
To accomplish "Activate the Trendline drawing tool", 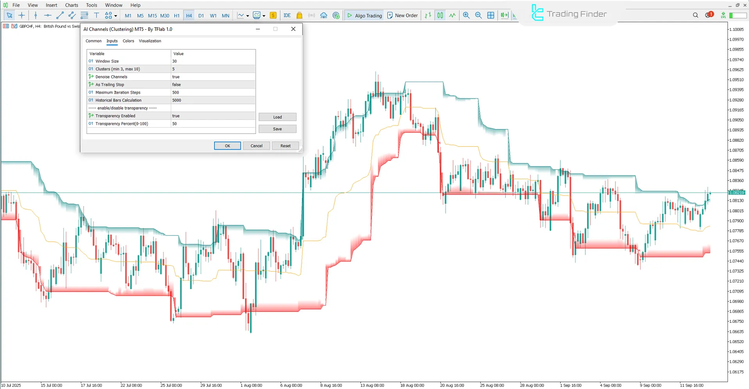I will click(x=60, y=15).
